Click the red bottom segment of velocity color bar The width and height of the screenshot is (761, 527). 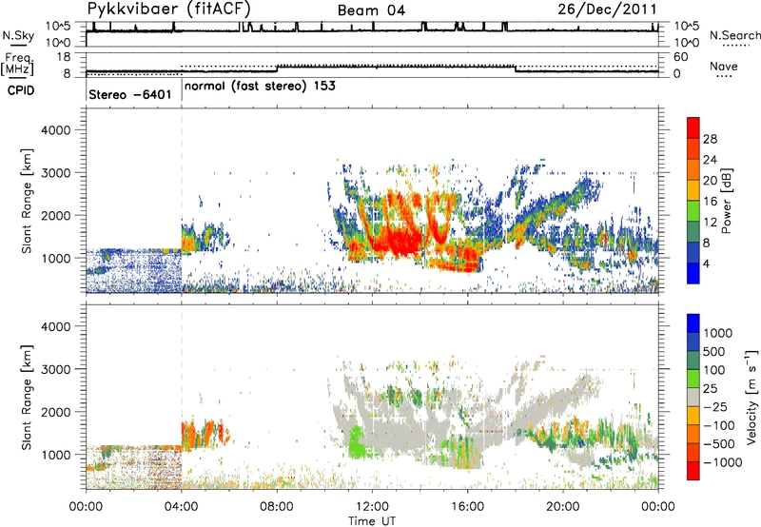pos(693,471)
